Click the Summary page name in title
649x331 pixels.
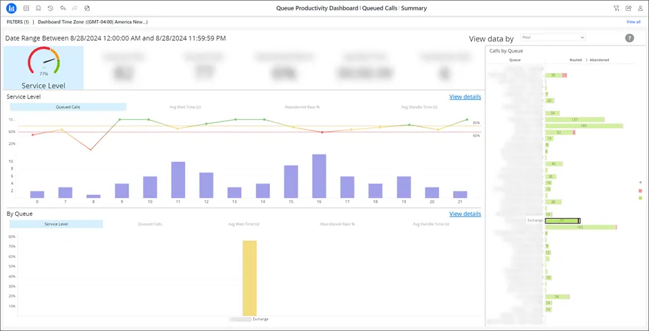click(x=414, y=8)
